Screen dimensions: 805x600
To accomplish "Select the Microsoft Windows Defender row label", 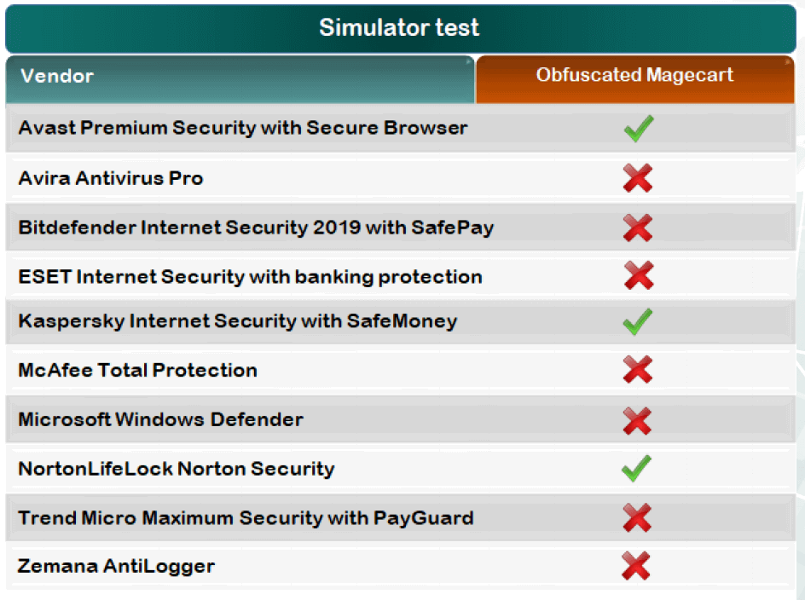I will 160,419.
